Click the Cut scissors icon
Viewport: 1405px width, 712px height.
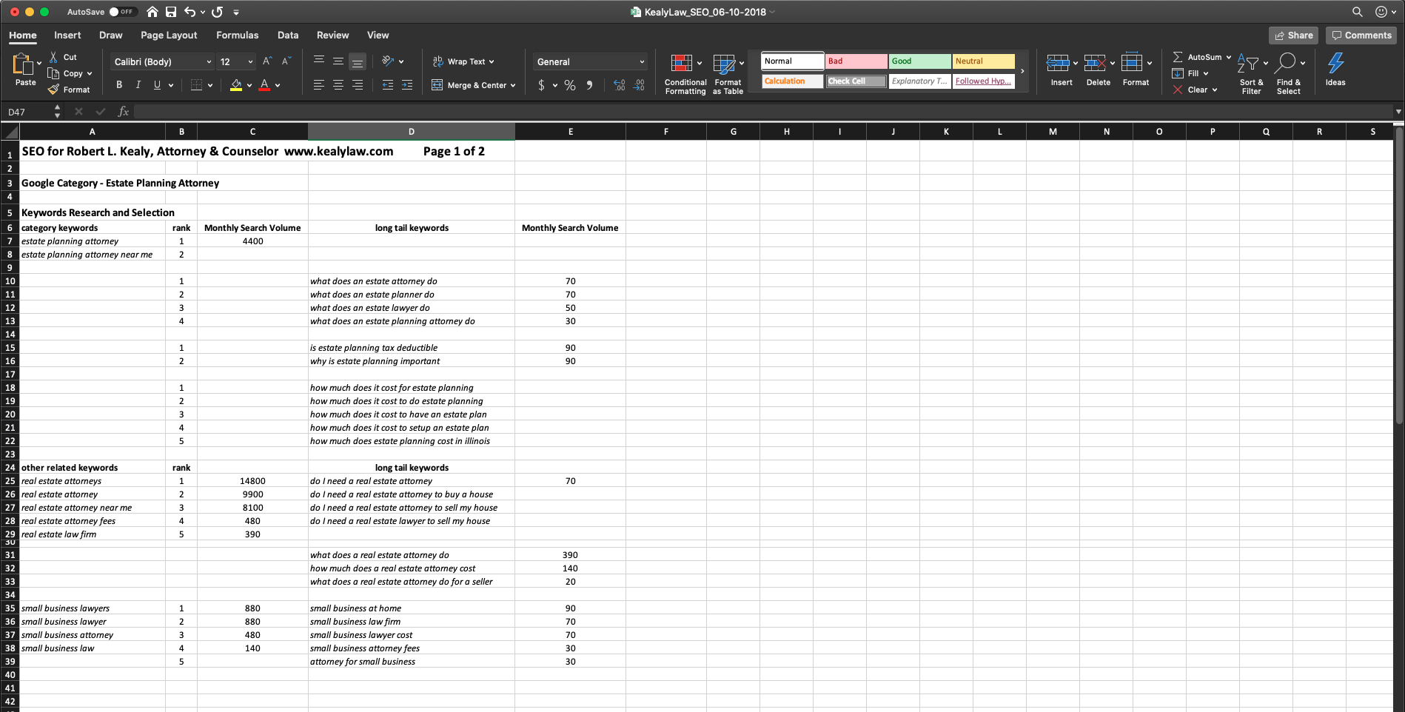click(53, 57)
